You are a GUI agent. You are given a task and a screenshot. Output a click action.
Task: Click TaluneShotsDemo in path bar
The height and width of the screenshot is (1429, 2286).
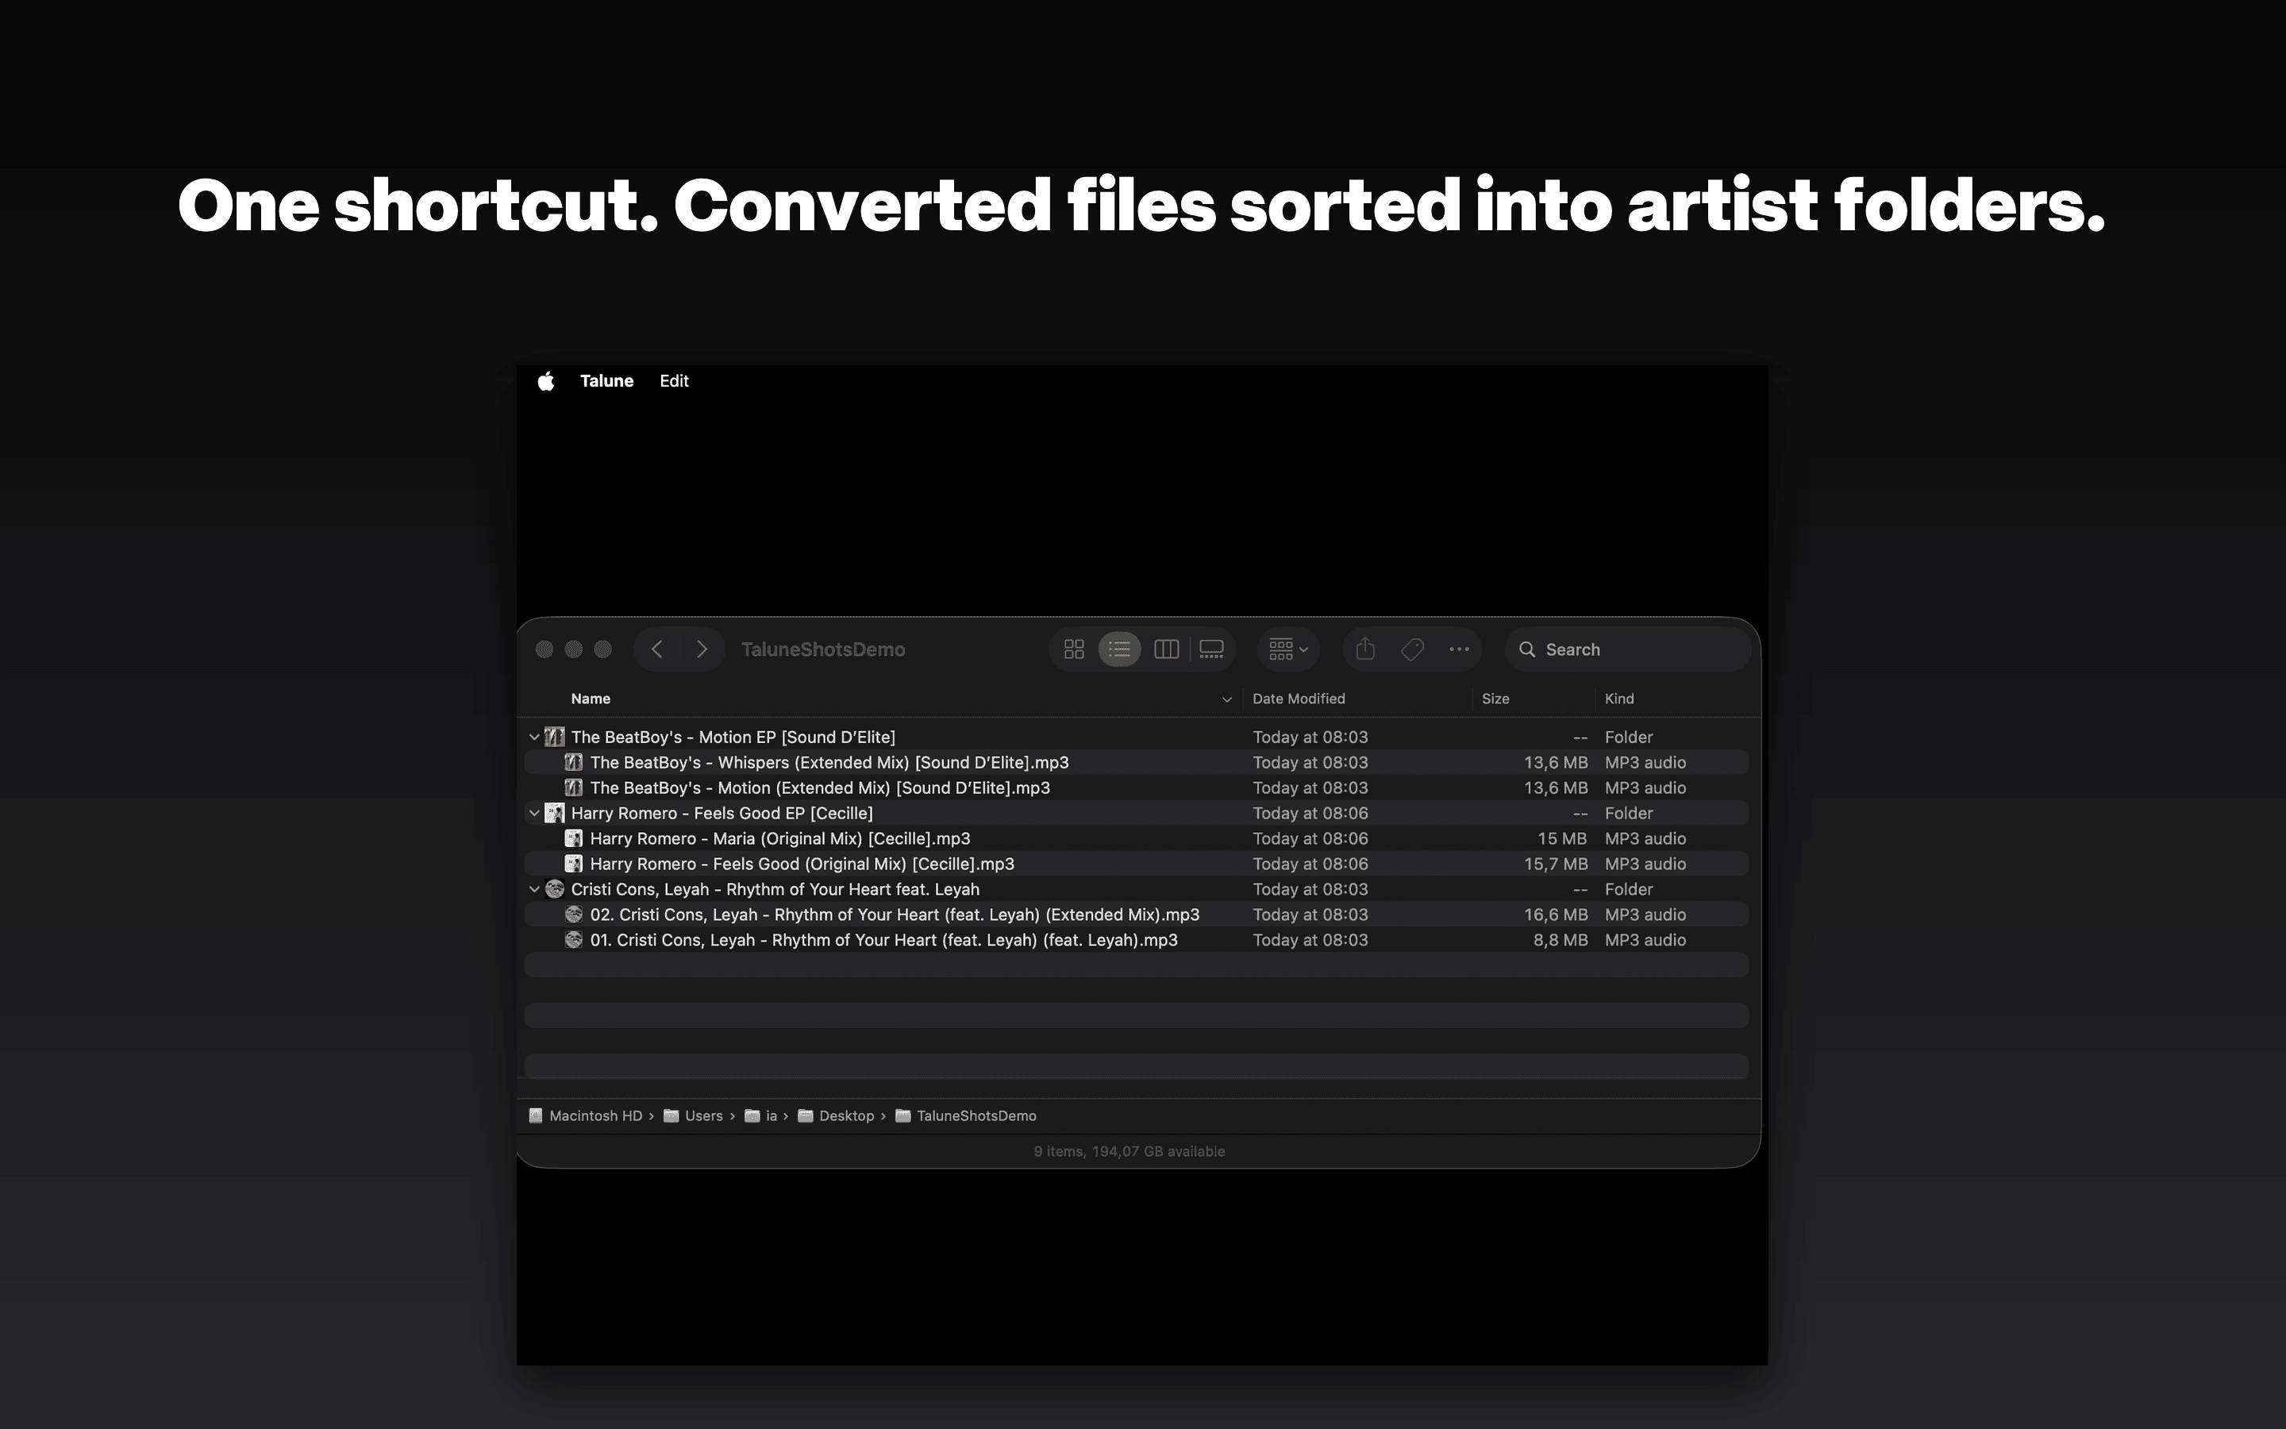pyautogui.click(x=966, y=1115)
